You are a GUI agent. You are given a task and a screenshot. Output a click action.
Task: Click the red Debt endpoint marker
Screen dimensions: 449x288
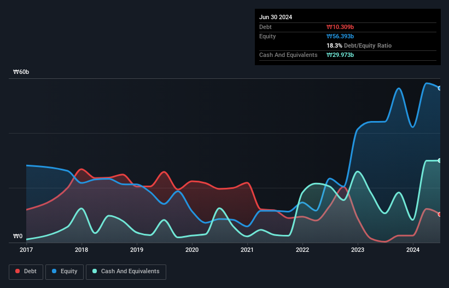coord(440,214)
